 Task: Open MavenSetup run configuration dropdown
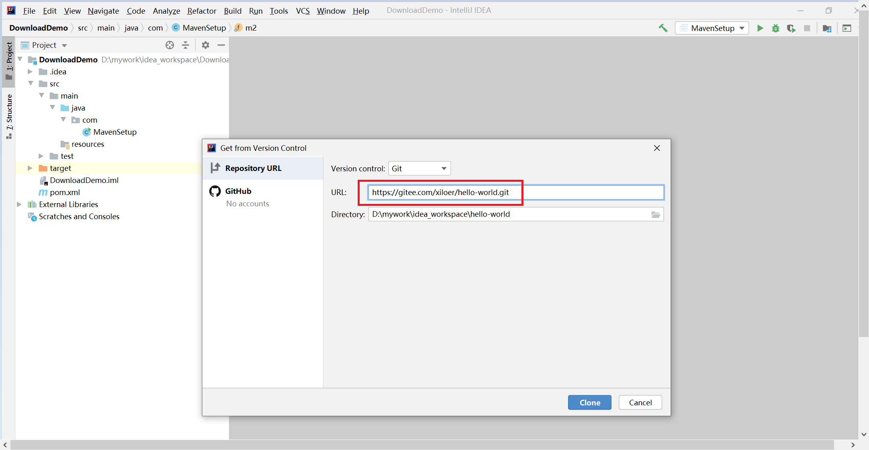pyautogui.click(x=712, y=28)
